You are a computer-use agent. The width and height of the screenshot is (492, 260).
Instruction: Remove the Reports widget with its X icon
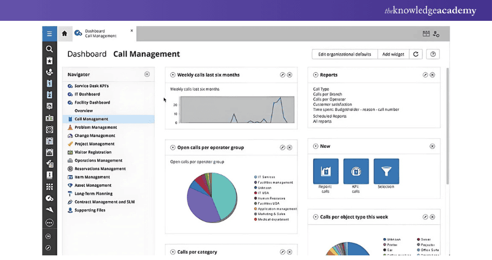point(432,75)
